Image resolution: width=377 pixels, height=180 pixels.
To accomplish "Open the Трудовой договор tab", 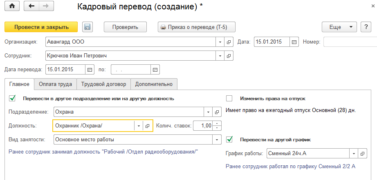I will pos(103,84).
